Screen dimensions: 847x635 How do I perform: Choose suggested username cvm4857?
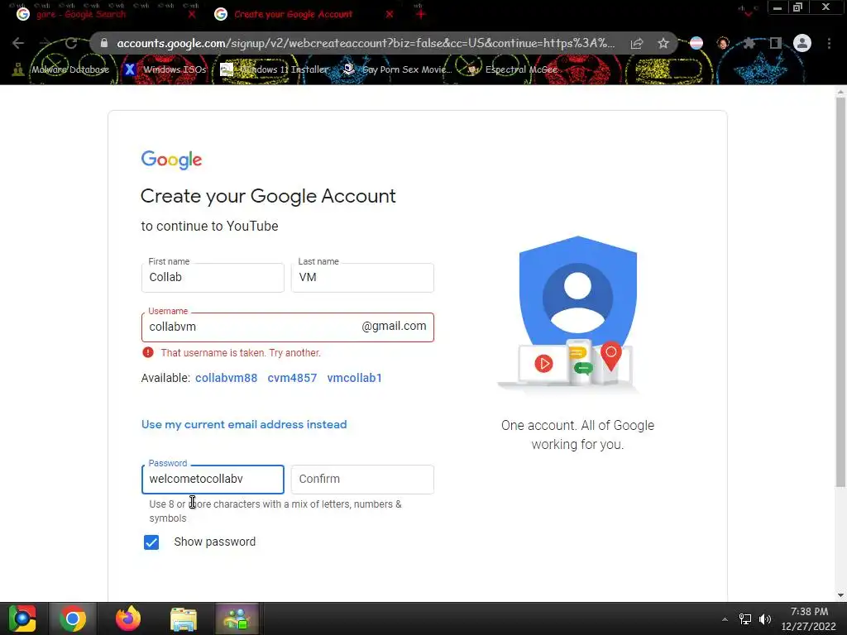click(x=292, y=378)
